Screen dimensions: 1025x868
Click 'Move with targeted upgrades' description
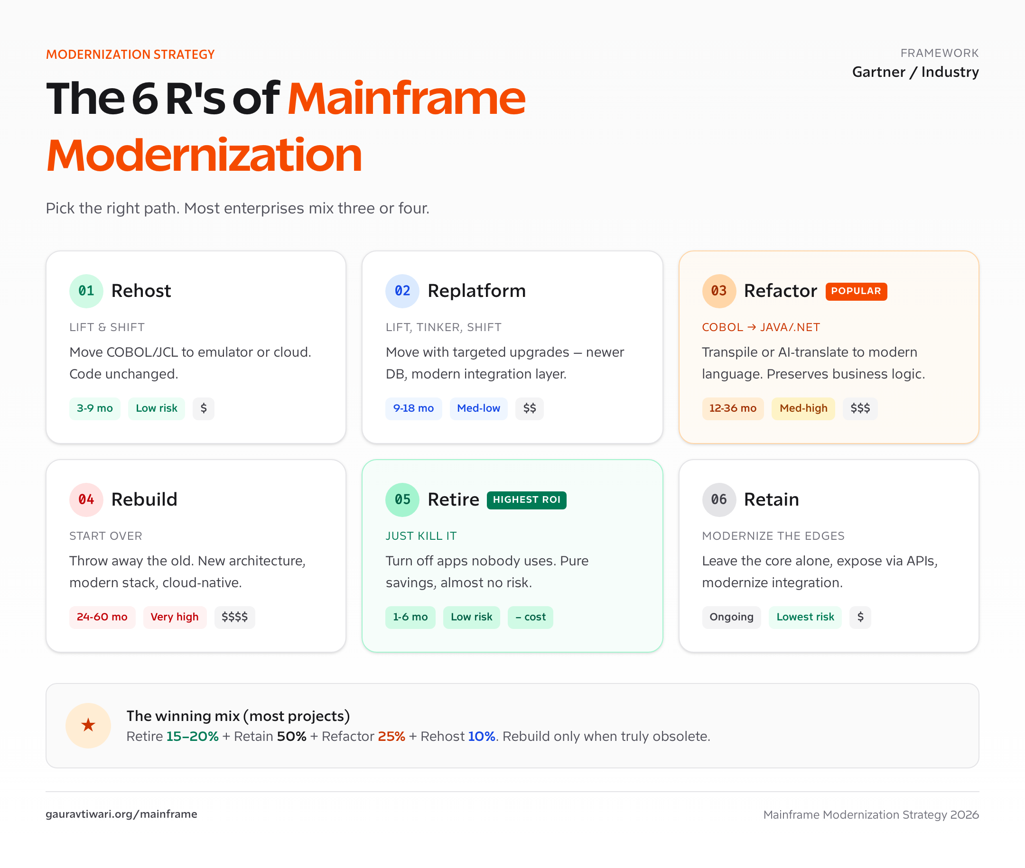click(x=504, y=363)
